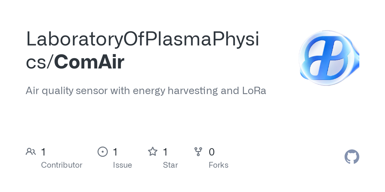Screen dimensions: 385x192
Task: Click the star outline icon
Action: (x=153, y=152)
